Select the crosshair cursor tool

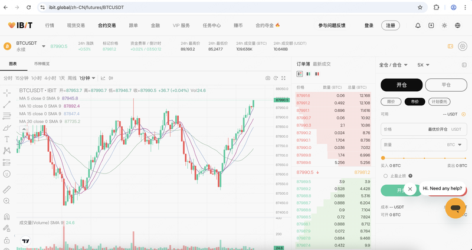coord(6,93)
